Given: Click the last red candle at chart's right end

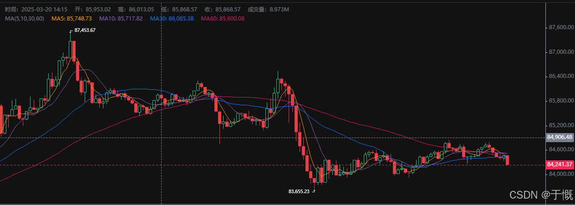Looking at the screenshot, I should pos(507,160).
